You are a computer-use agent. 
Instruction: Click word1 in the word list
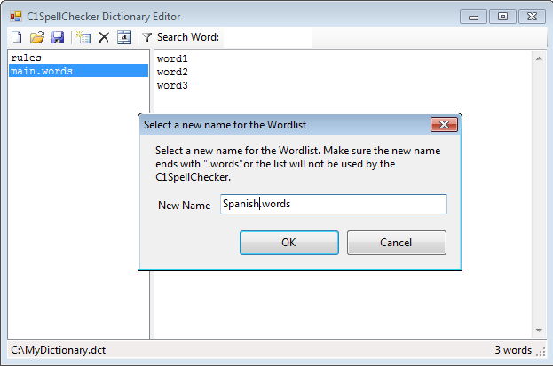172,58
